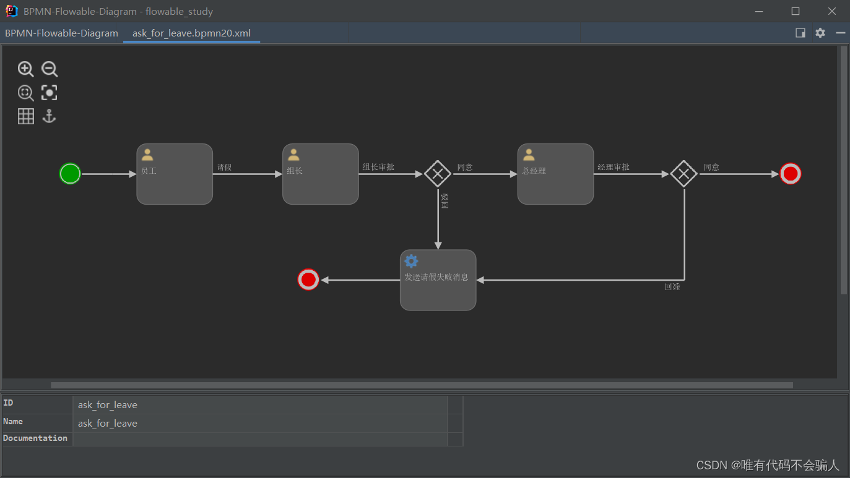Click the IntelliJ app icon in title bar

(x=11, y=11)
